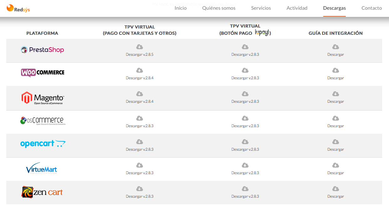Click WooCommerce iupay v.2.8.3 download cloud icon

point(245,70)
